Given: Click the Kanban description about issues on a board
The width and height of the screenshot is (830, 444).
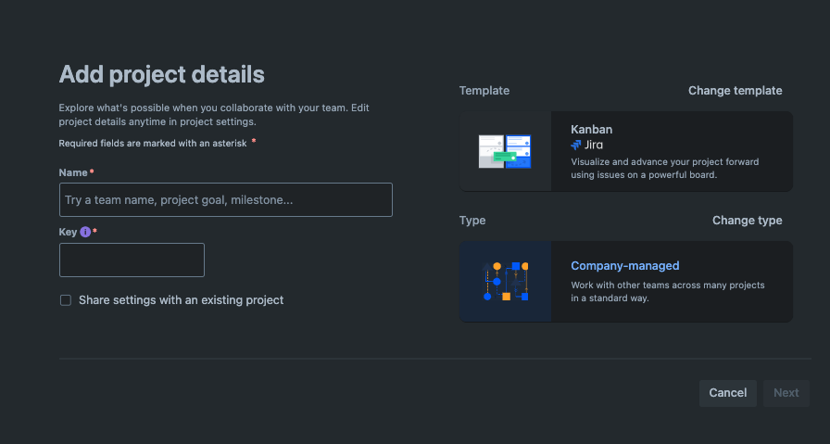Looking at the screenshot, I should pyautogui.click(x=664, y=169).
